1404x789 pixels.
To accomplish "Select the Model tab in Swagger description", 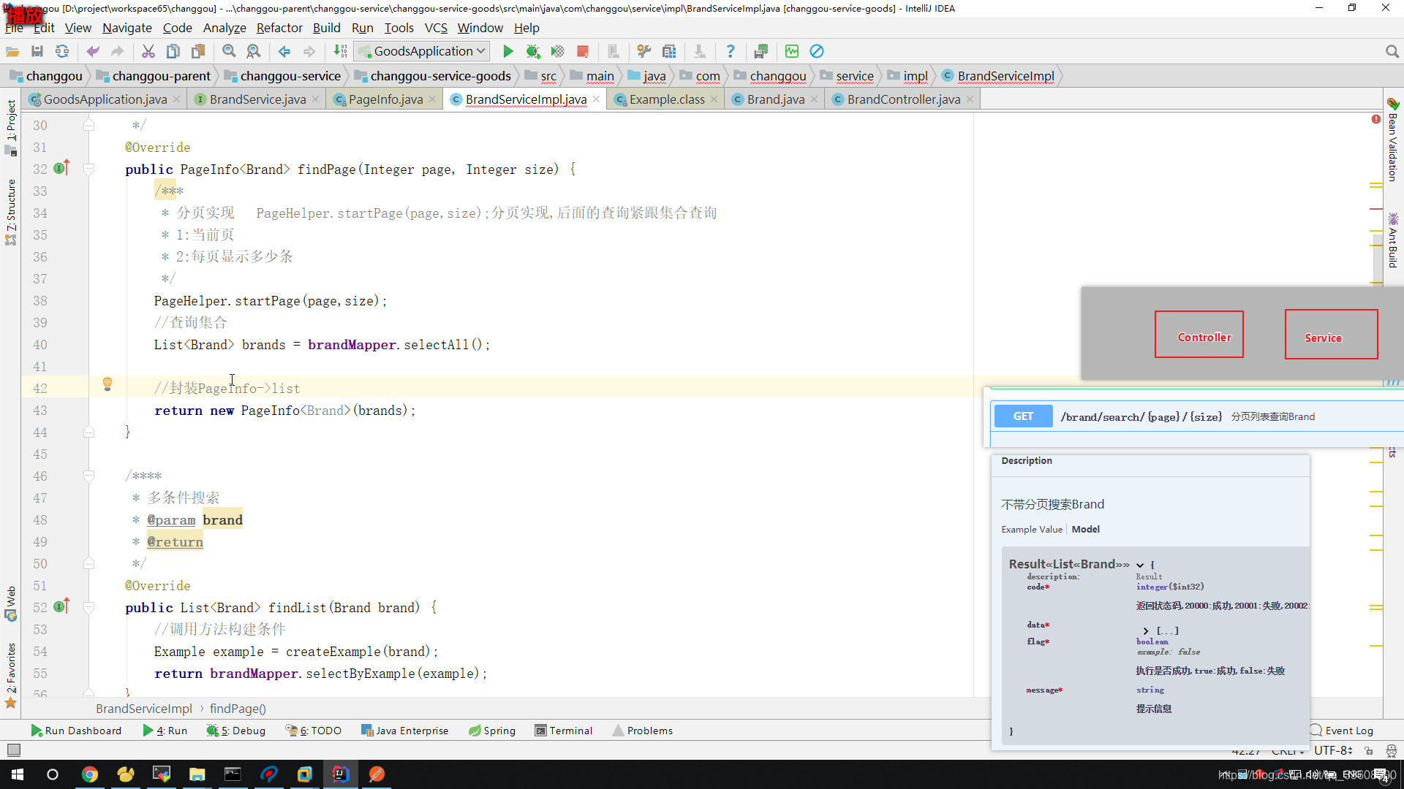I will pyautogui.click(x=1085, y=529).
